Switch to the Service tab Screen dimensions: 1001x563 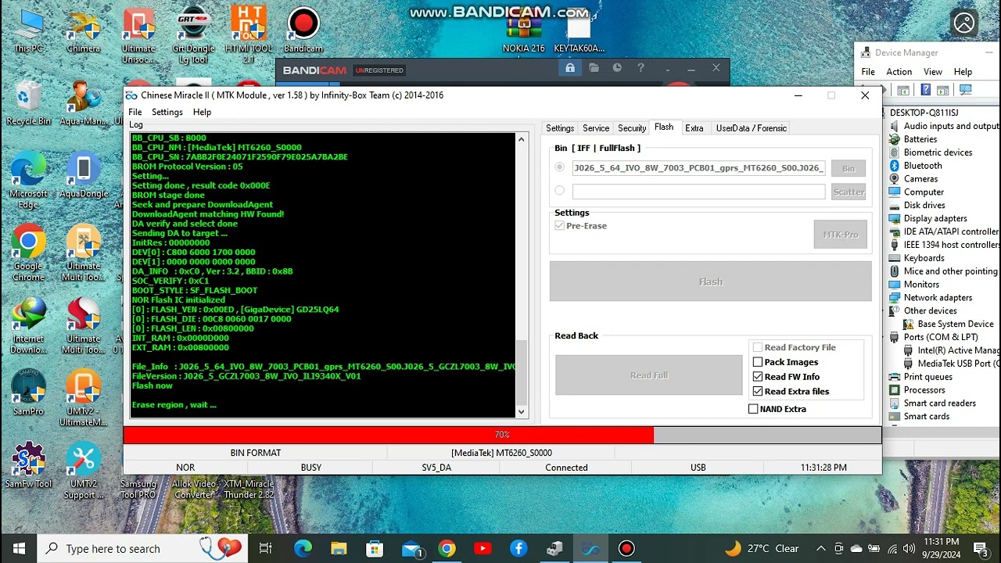click(596, 128)
